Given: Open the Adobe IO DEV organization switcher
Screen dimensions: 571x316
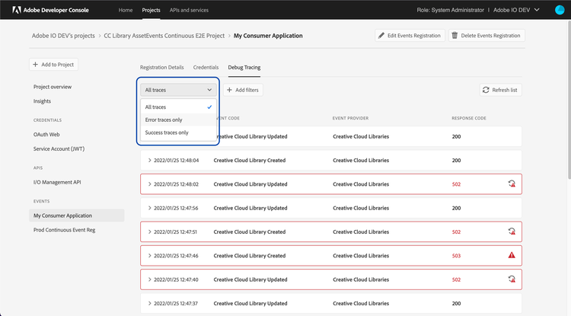Looking at the screenshot, I should (535, 10).
